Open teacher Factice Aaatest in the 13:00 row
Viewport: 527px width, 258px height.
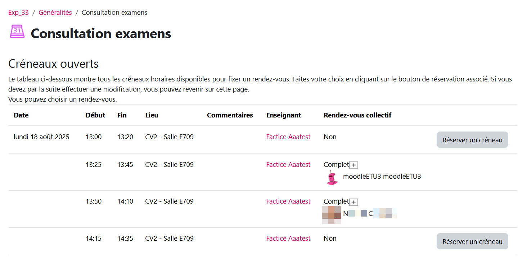(x=288, y=137)
